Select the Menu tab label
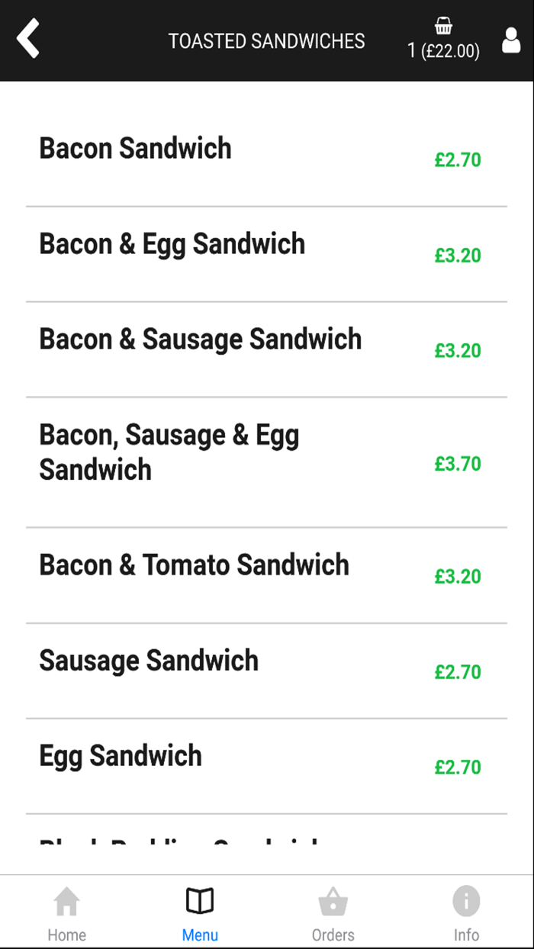Viewport: 534px width, 949px height. click(200, 934)
